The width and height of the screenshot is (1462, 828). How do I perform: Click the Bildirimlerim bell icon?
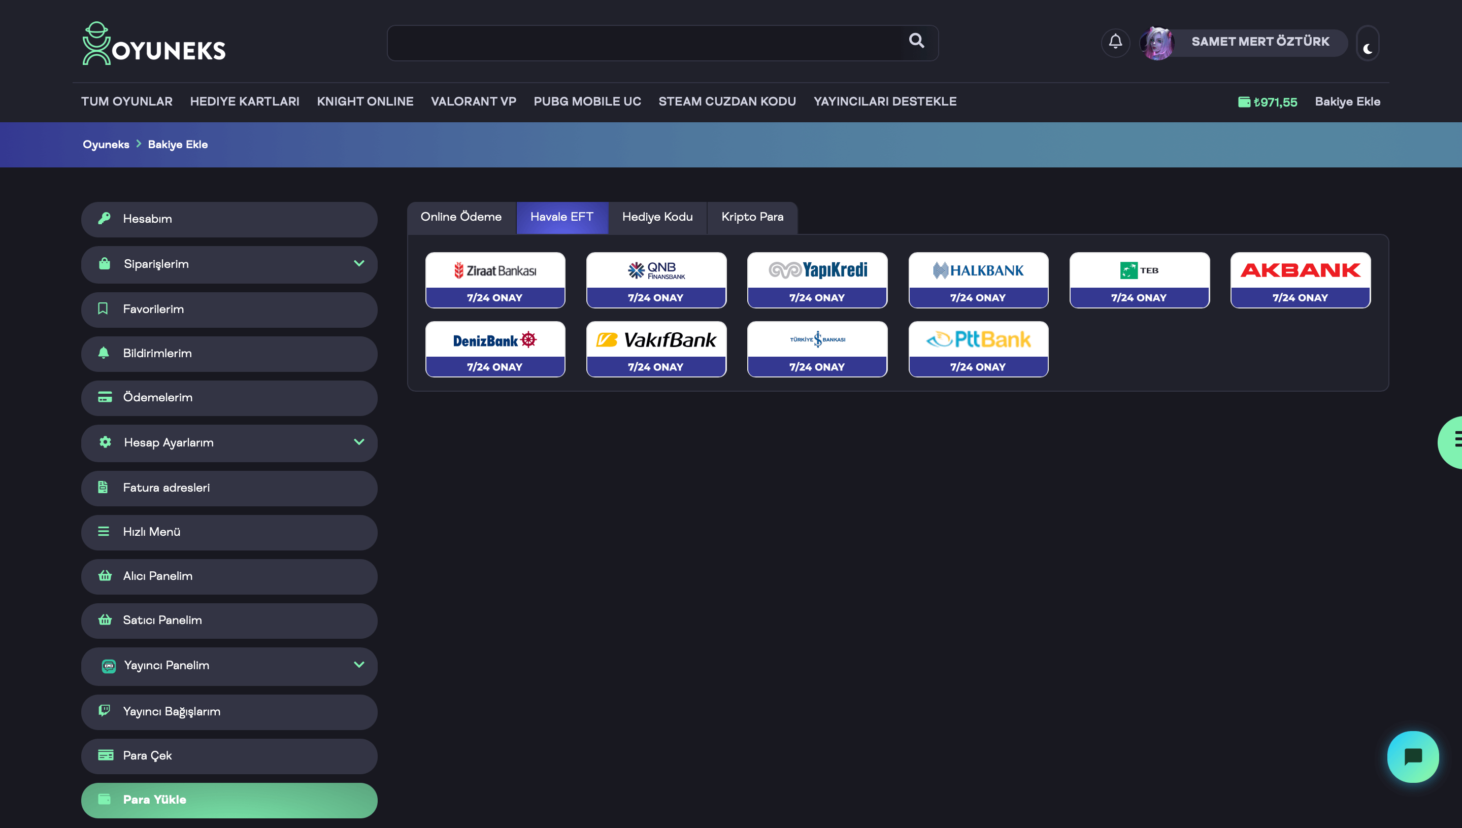[x=104, y=353]
